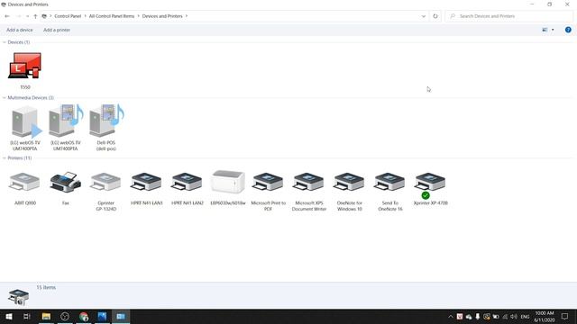Expand chevron after Control Panel breadcrumb
Screen dimensions: 577x324
[85, 16]
